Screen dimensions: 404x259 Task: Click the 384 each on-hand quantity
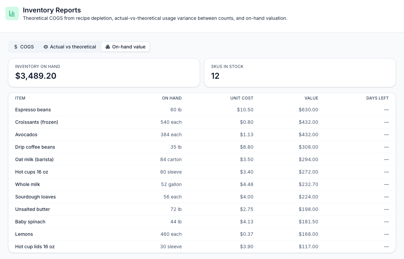coord(171,135)
